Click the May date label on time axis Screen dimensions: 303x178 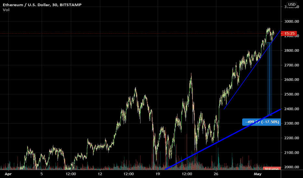(257, 174)
